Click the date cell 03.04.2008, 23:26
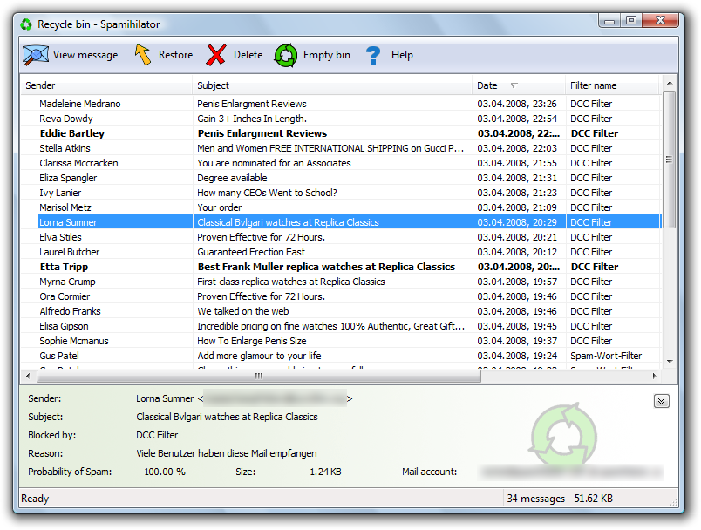This screenshot has width=701, height=530. [517, 104]
